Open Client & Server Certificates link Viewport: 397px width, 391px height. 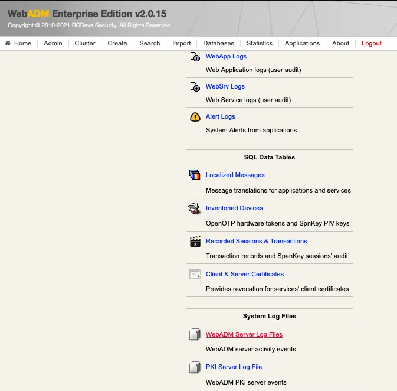(x=245, y=274)
